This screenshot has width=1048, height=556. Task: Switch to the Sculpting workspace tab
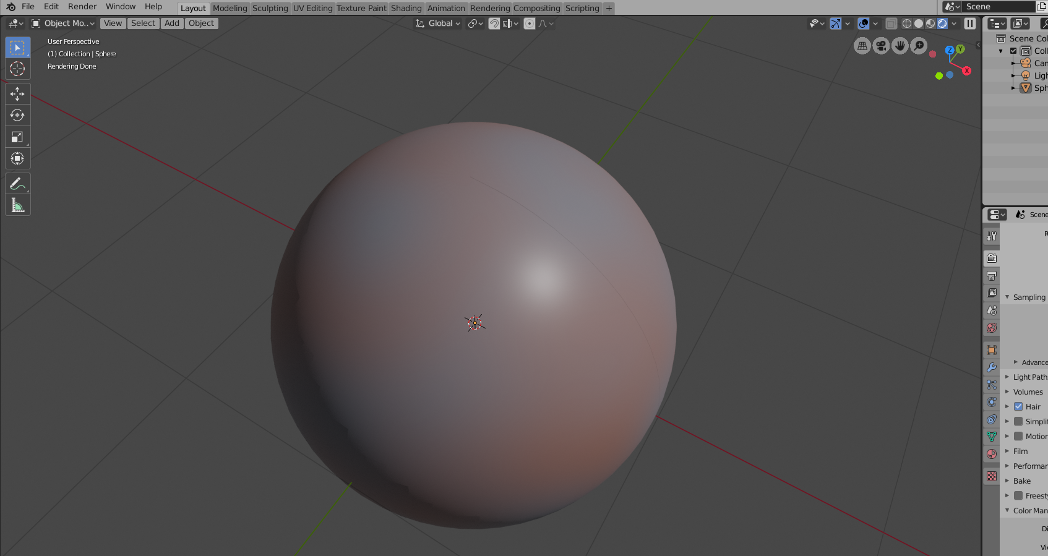click(x=270, y=8)
